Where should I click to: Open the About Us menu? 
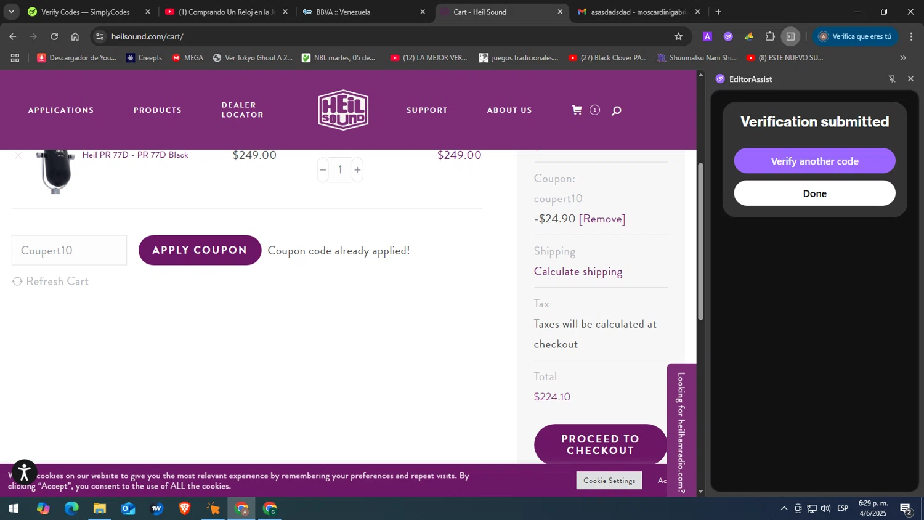point(509,110)
